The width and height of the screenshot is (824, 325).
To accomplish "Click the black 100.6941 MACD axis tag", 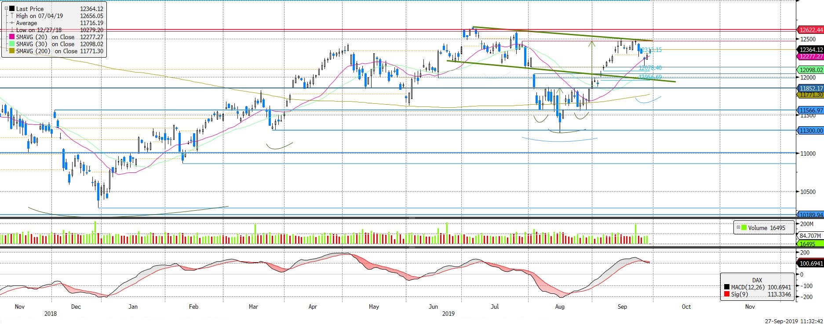I will [810, 263].
